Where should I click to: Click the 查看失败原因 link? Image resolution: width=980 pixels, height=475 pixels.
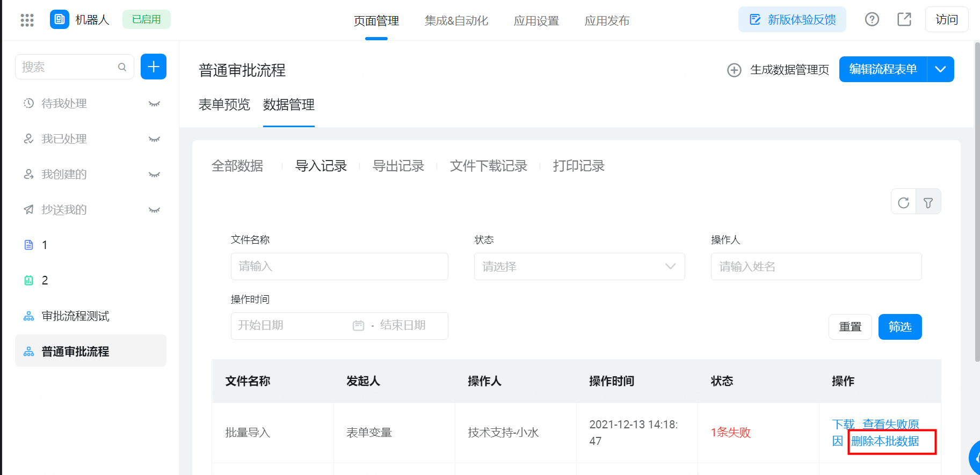point(891,425)
